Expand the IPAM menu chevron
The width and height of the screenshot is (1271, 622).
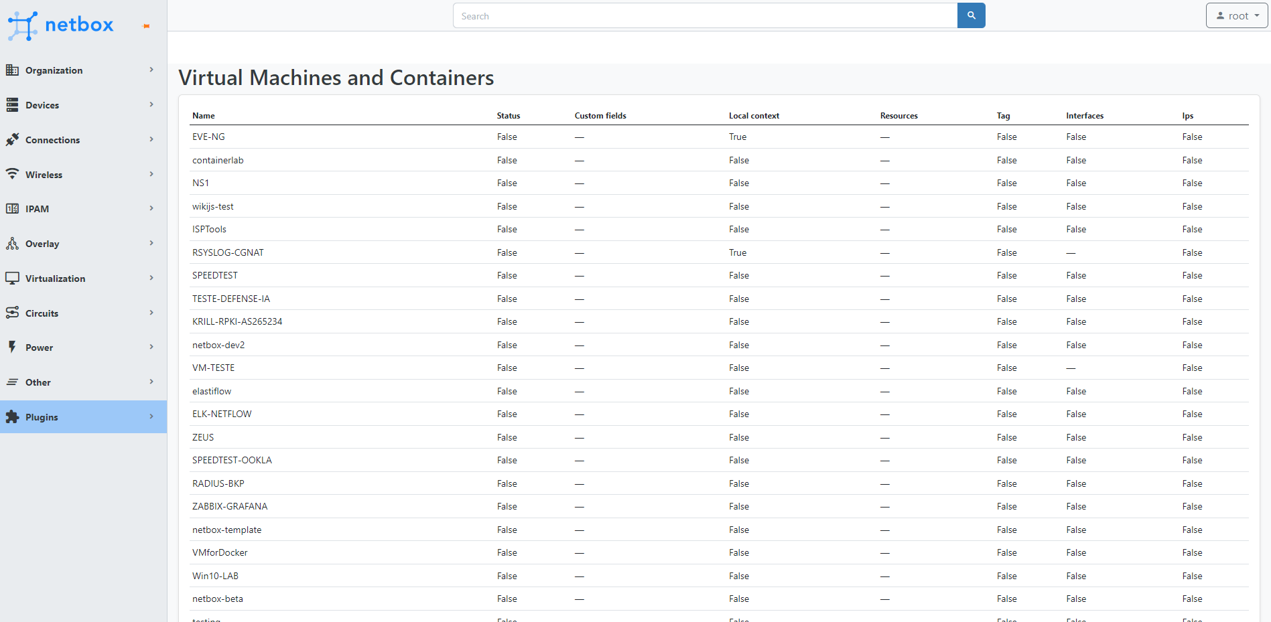click(x=151, y=208)
